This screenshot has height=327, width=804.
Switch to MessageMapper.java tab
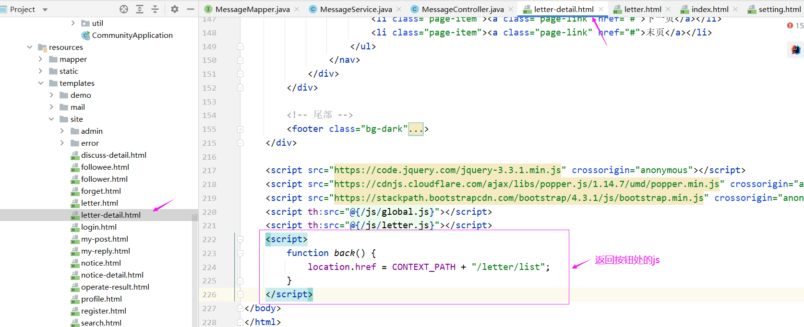point(252,9)
